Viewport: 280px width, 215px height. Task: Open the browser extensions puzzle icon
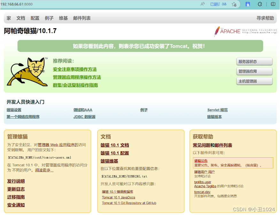tap(260, 4)
